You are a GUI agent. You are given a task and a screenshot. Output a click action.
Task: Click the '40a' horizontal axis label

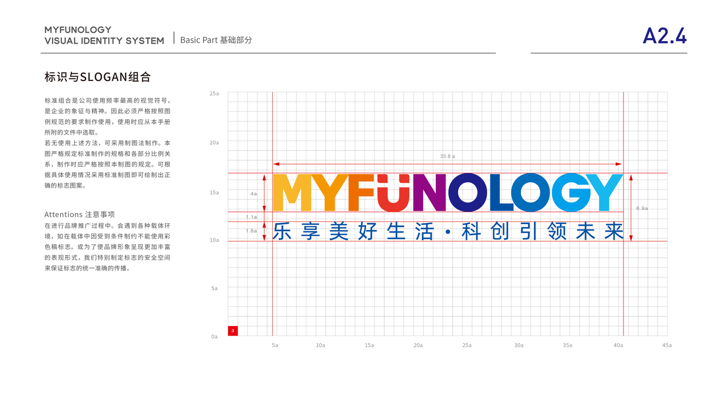click(618, 345)
